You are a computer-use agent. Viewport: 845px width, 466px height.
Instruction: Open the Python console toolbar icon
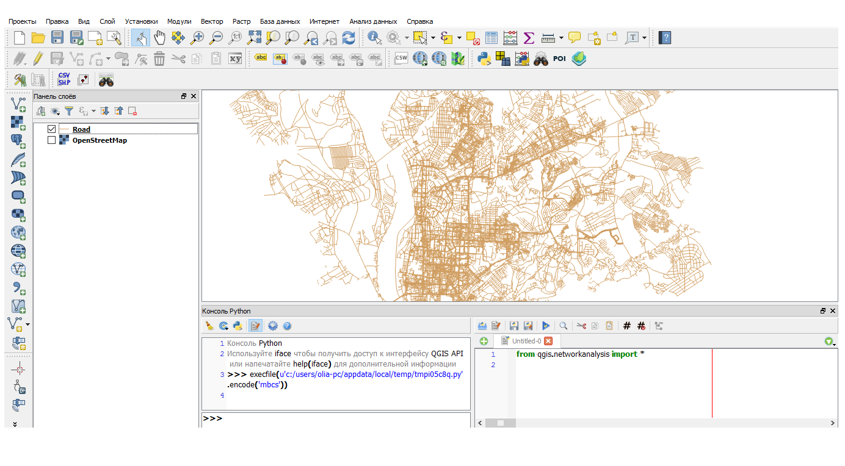485,59
